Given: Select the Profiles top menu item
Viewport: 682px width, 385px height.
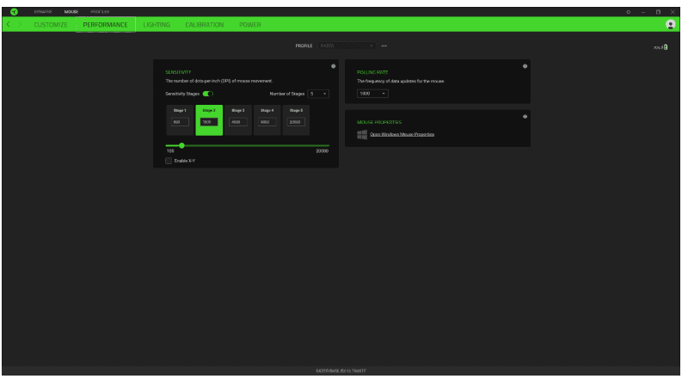Looking at the screenshot, I should pyautogui.click(x=100, y=12).
